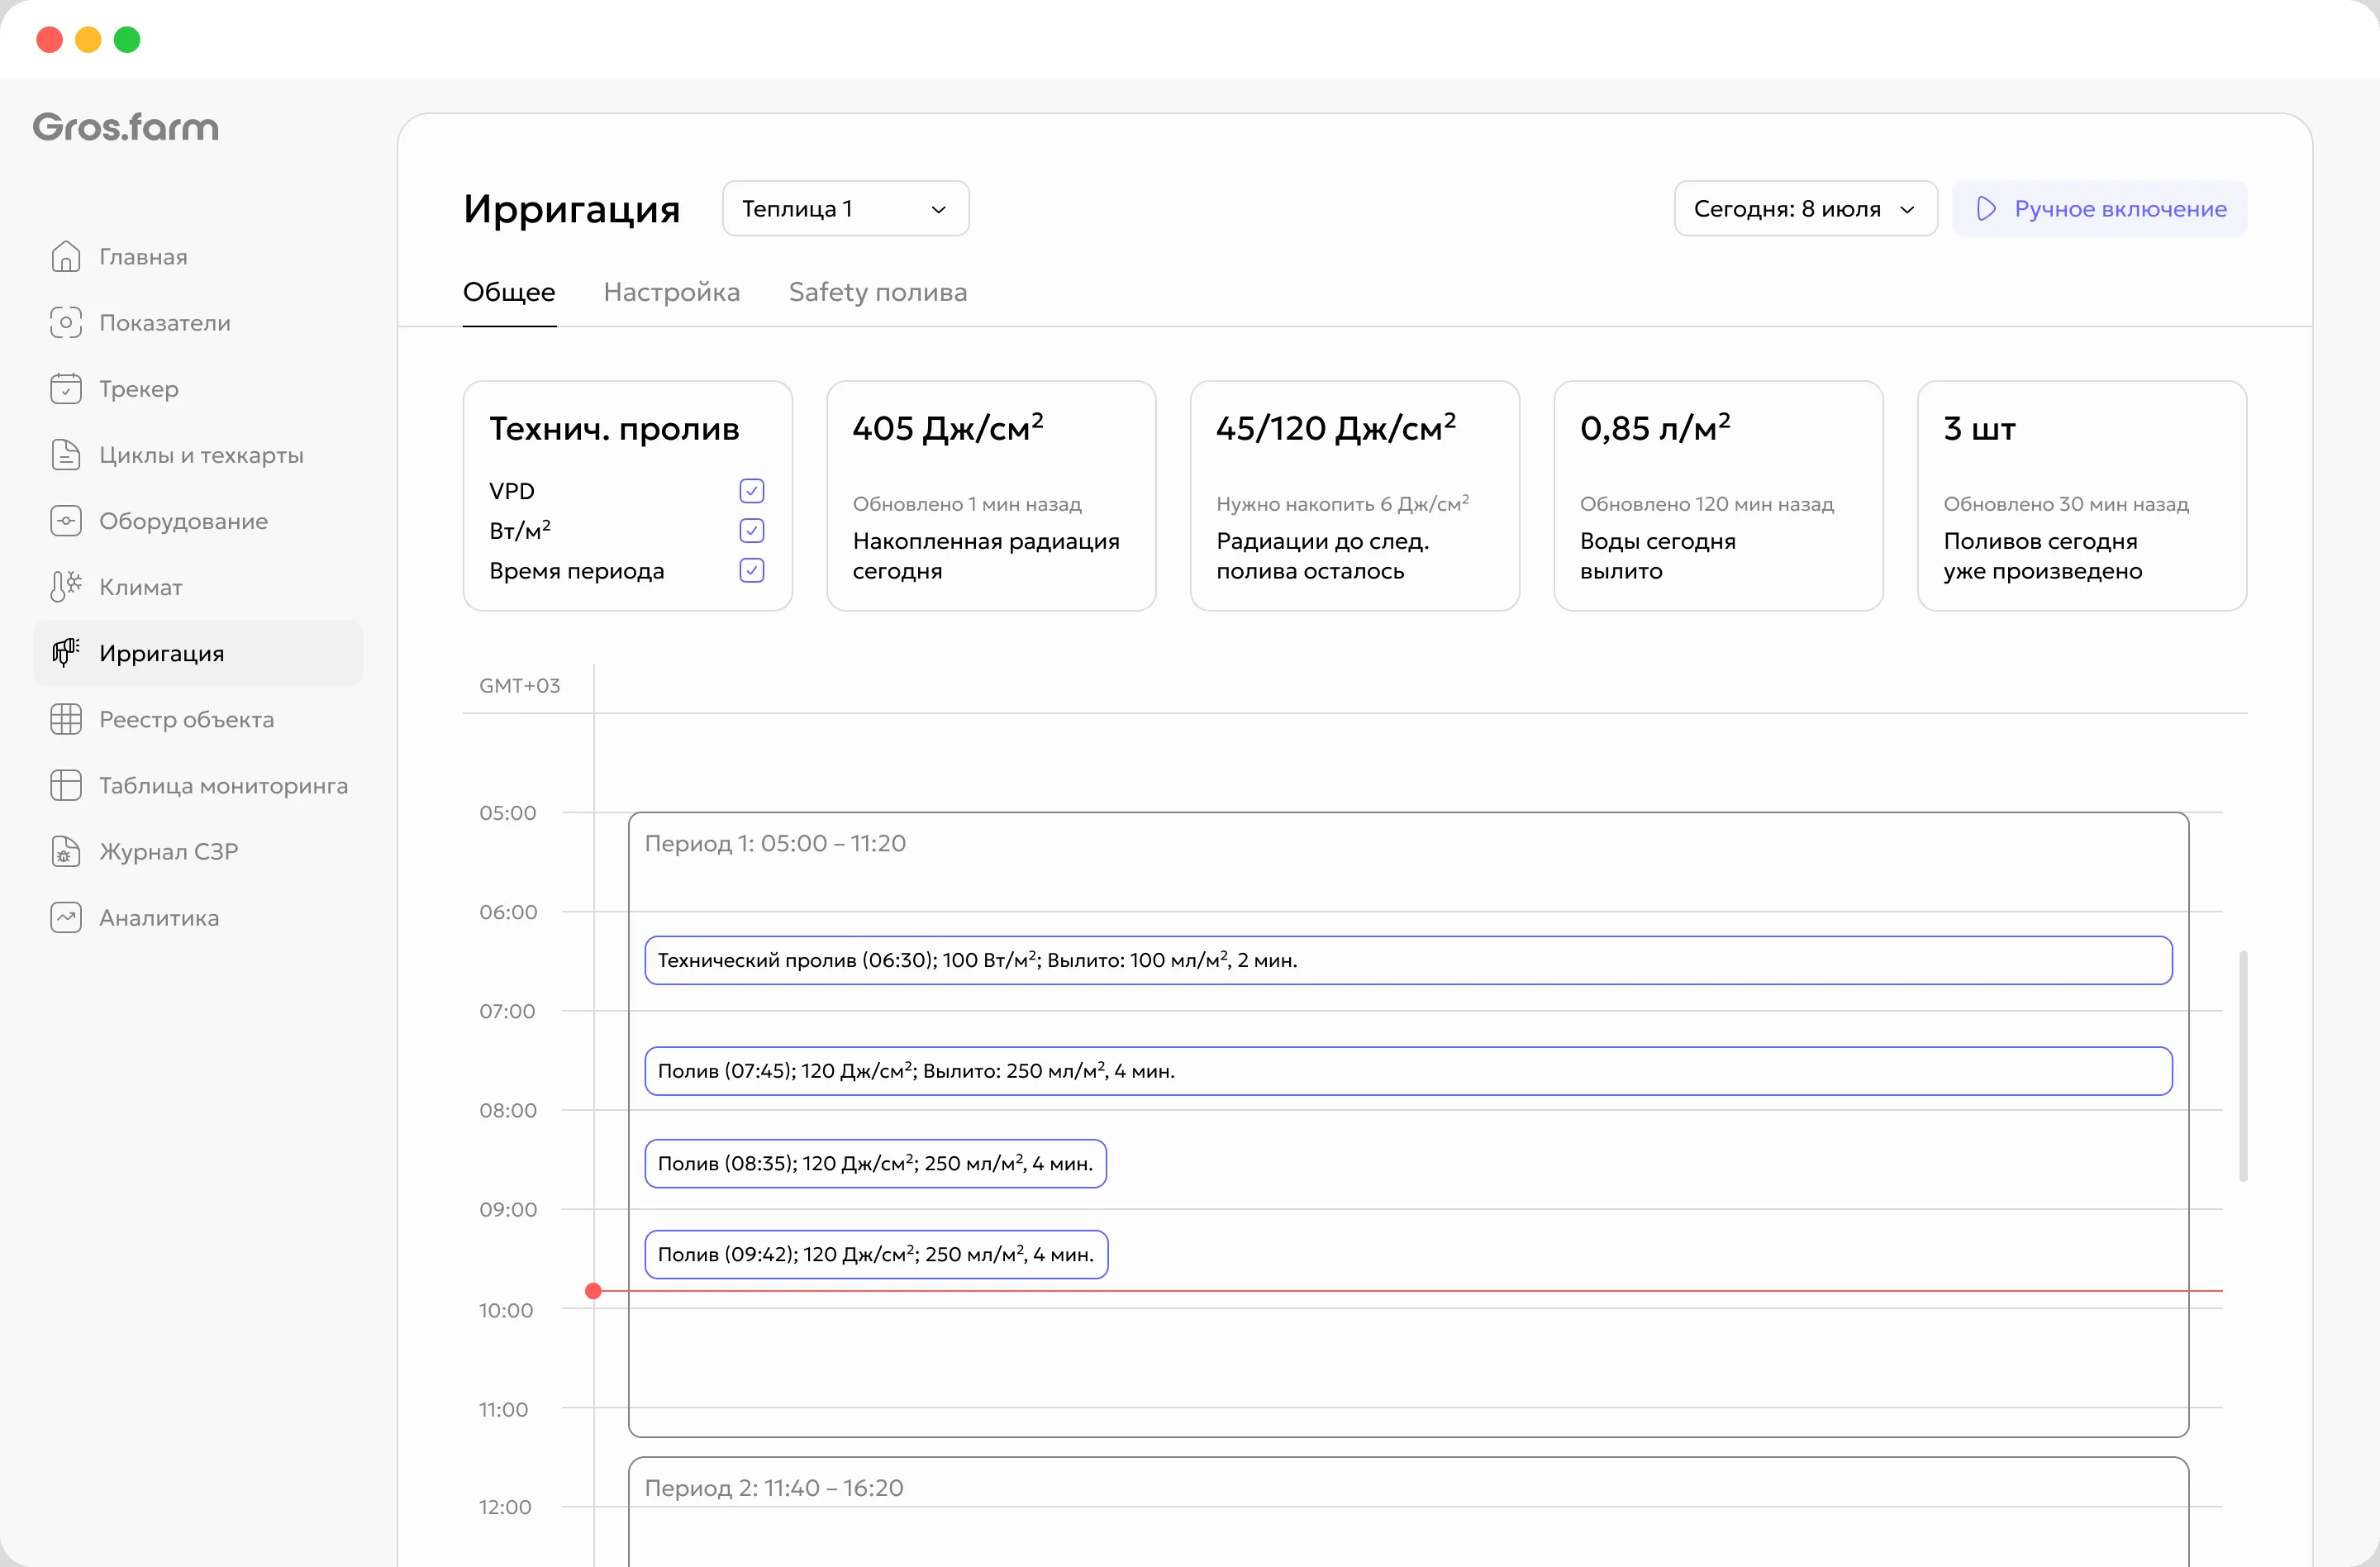Switch to the Общее tab

coord(509,292)
